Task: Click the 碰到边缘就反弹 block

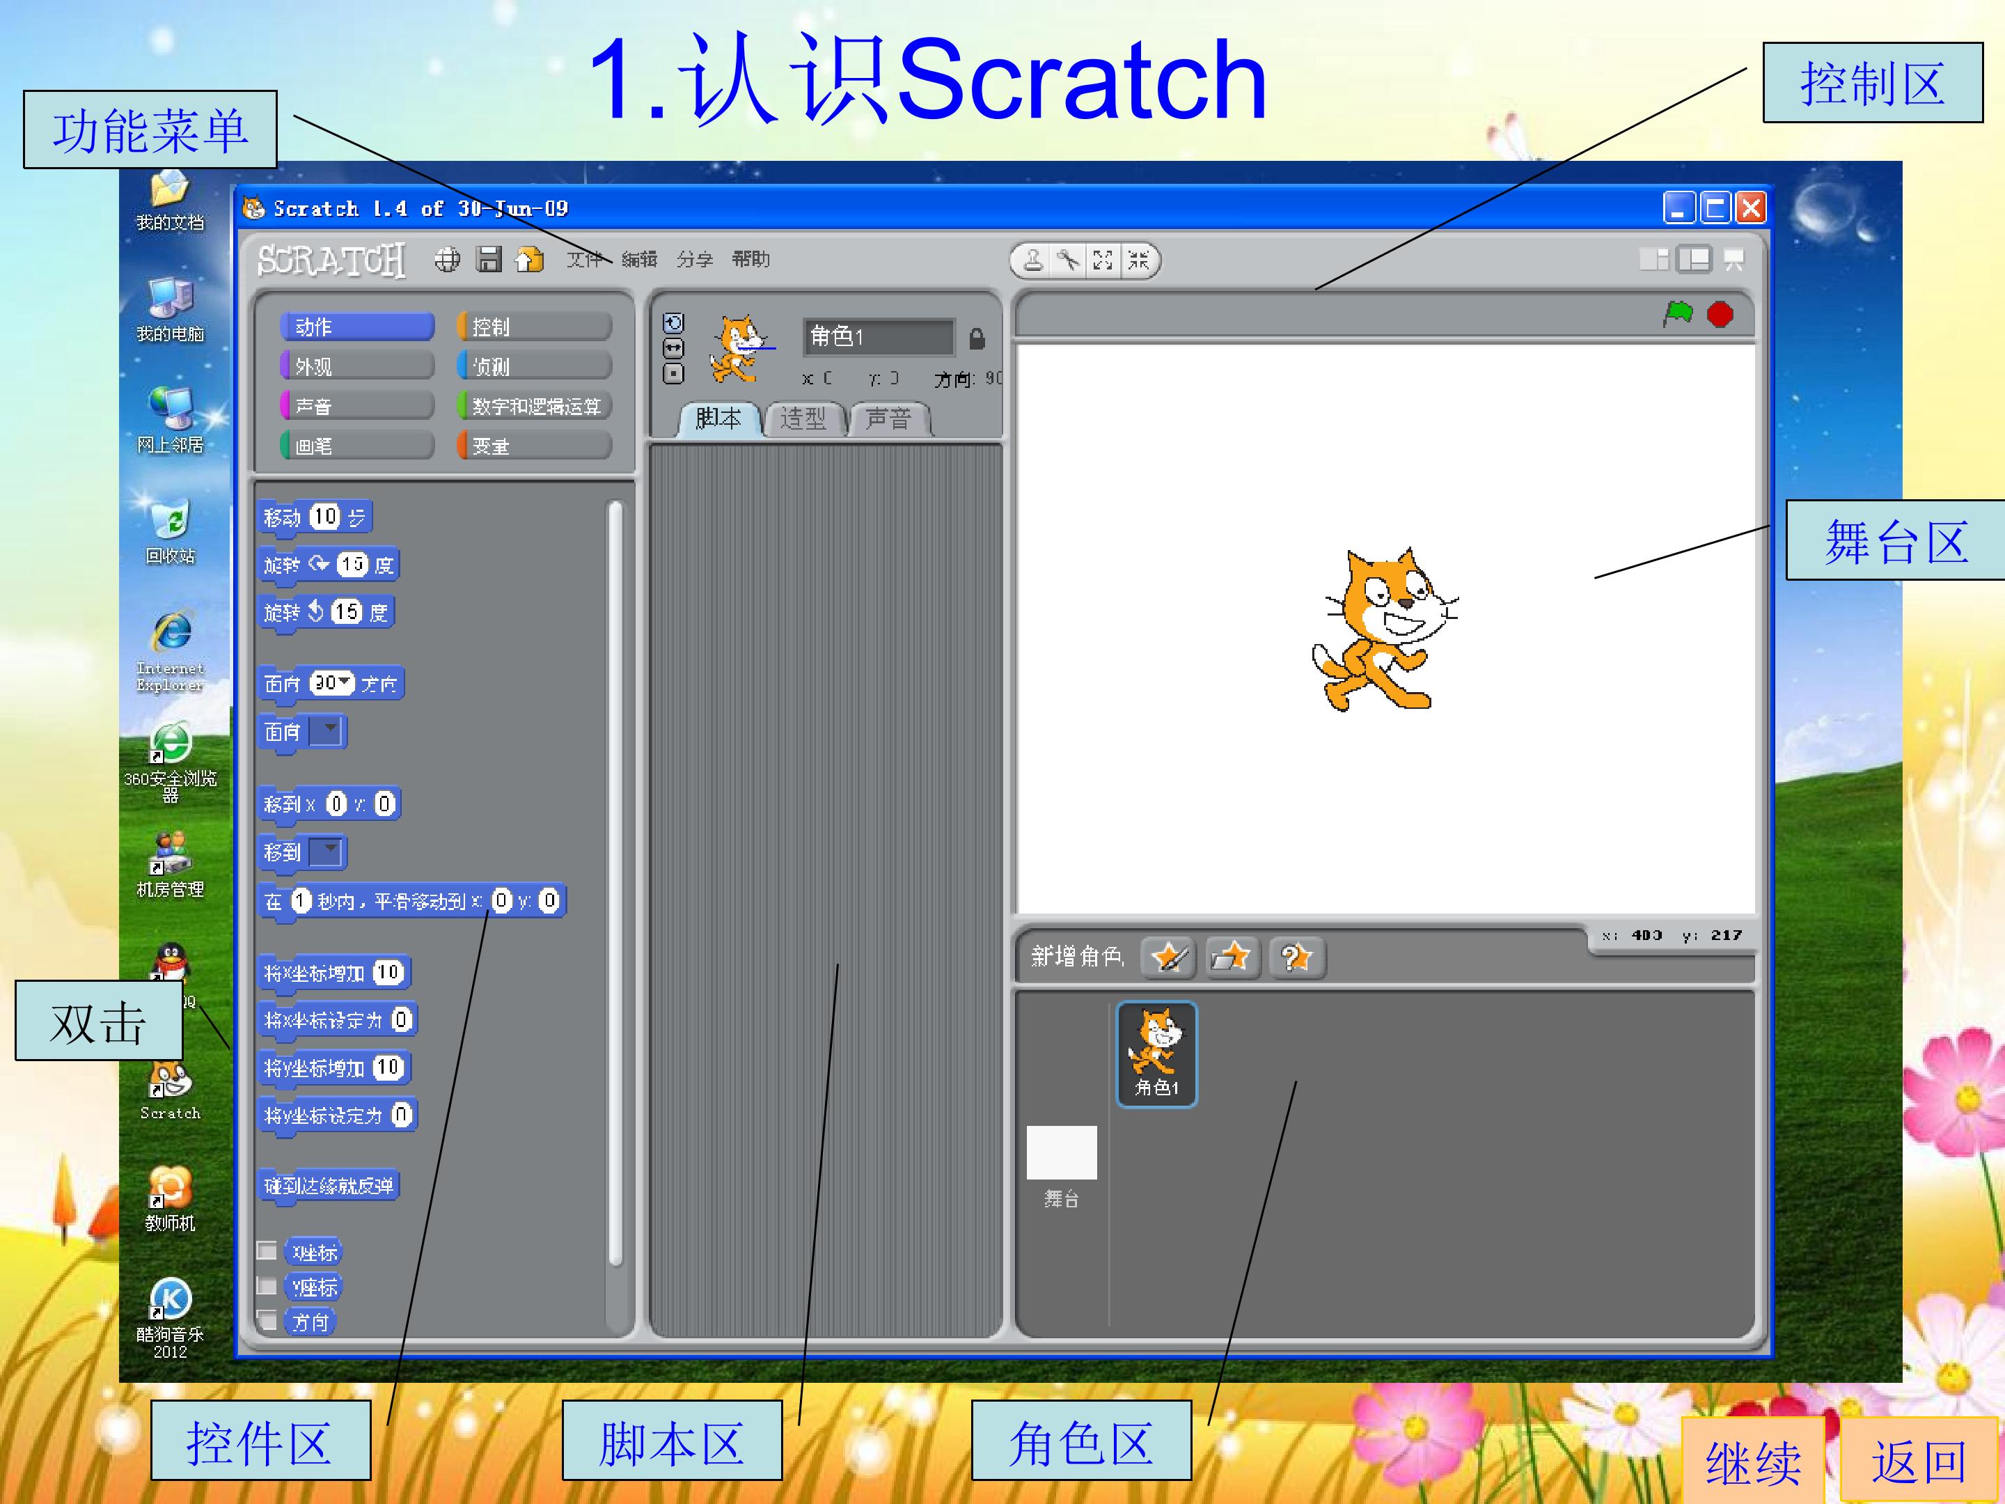Action: (x=328, y=1186)
